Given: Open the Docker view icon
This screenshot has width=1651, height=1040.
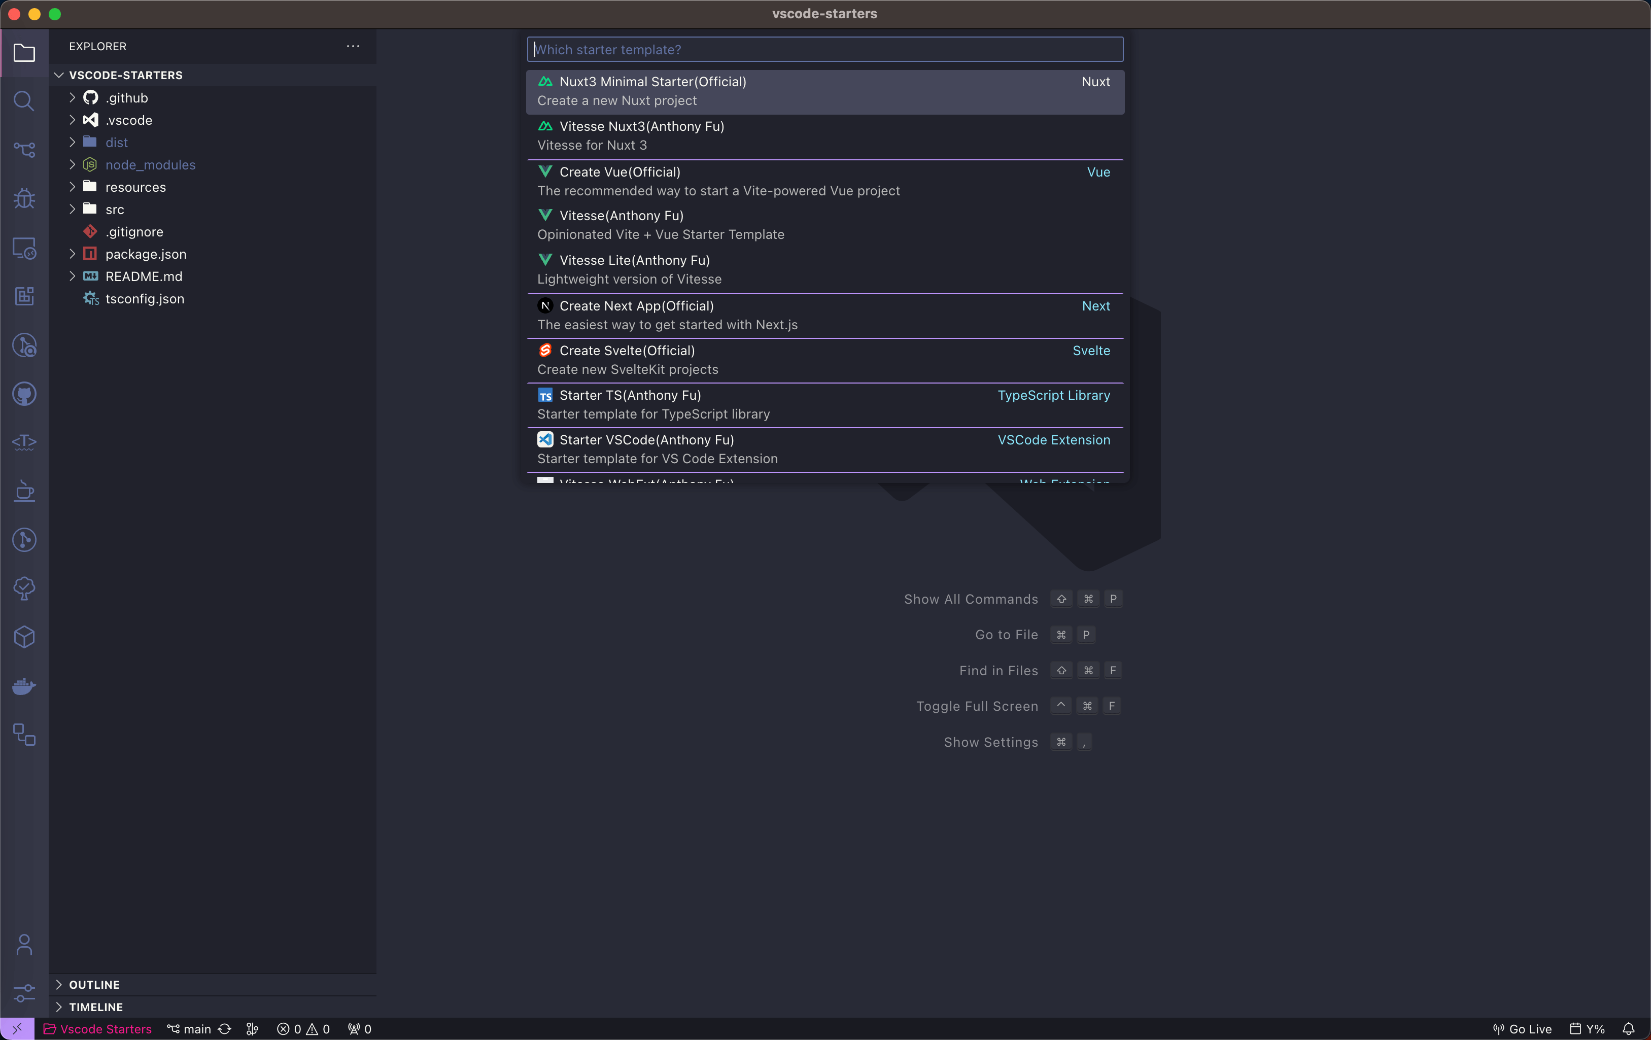Looking at the screenshot, I should 24,686.
